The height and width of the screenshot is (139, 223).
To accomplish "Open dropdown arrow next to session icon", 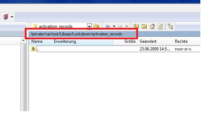I will point(12,17).
